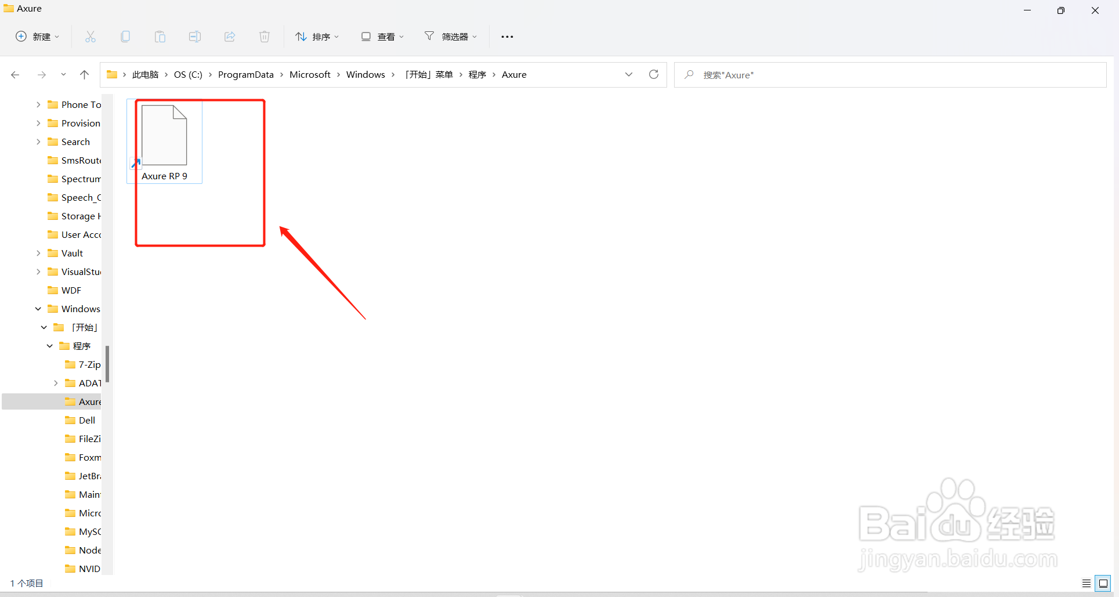Image resolution: width=1119 pixels, height=597 pixels.
Task: Click the Share icon in toolbar
Action: pyautogui.click(x=230, y=37)
